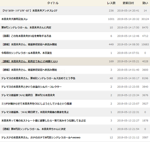Click date 2019-05-13 21:54

tap(128, 129)
